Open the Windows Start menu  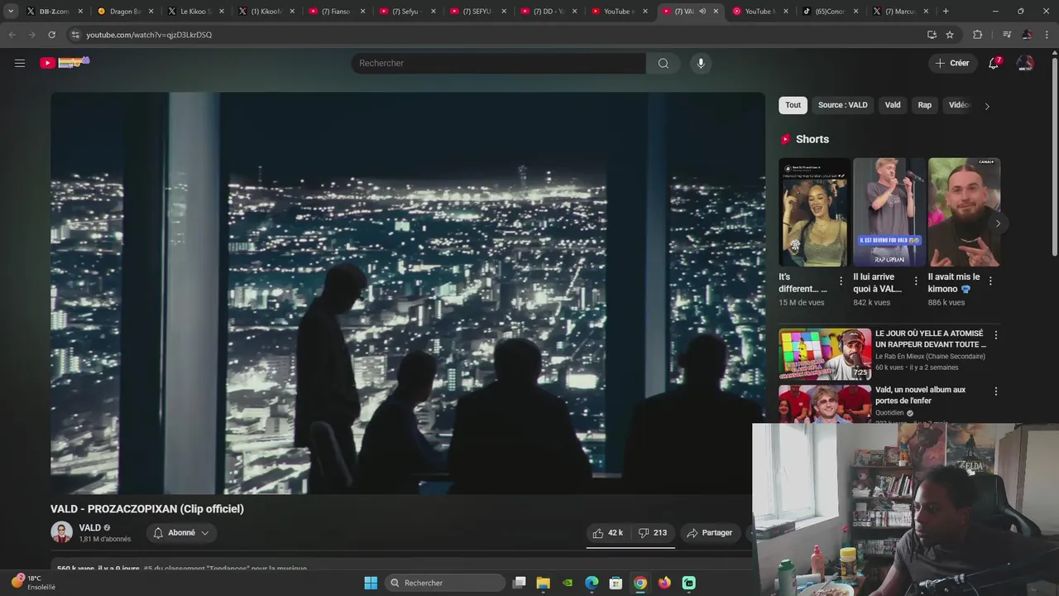click(x=371, y=583)
